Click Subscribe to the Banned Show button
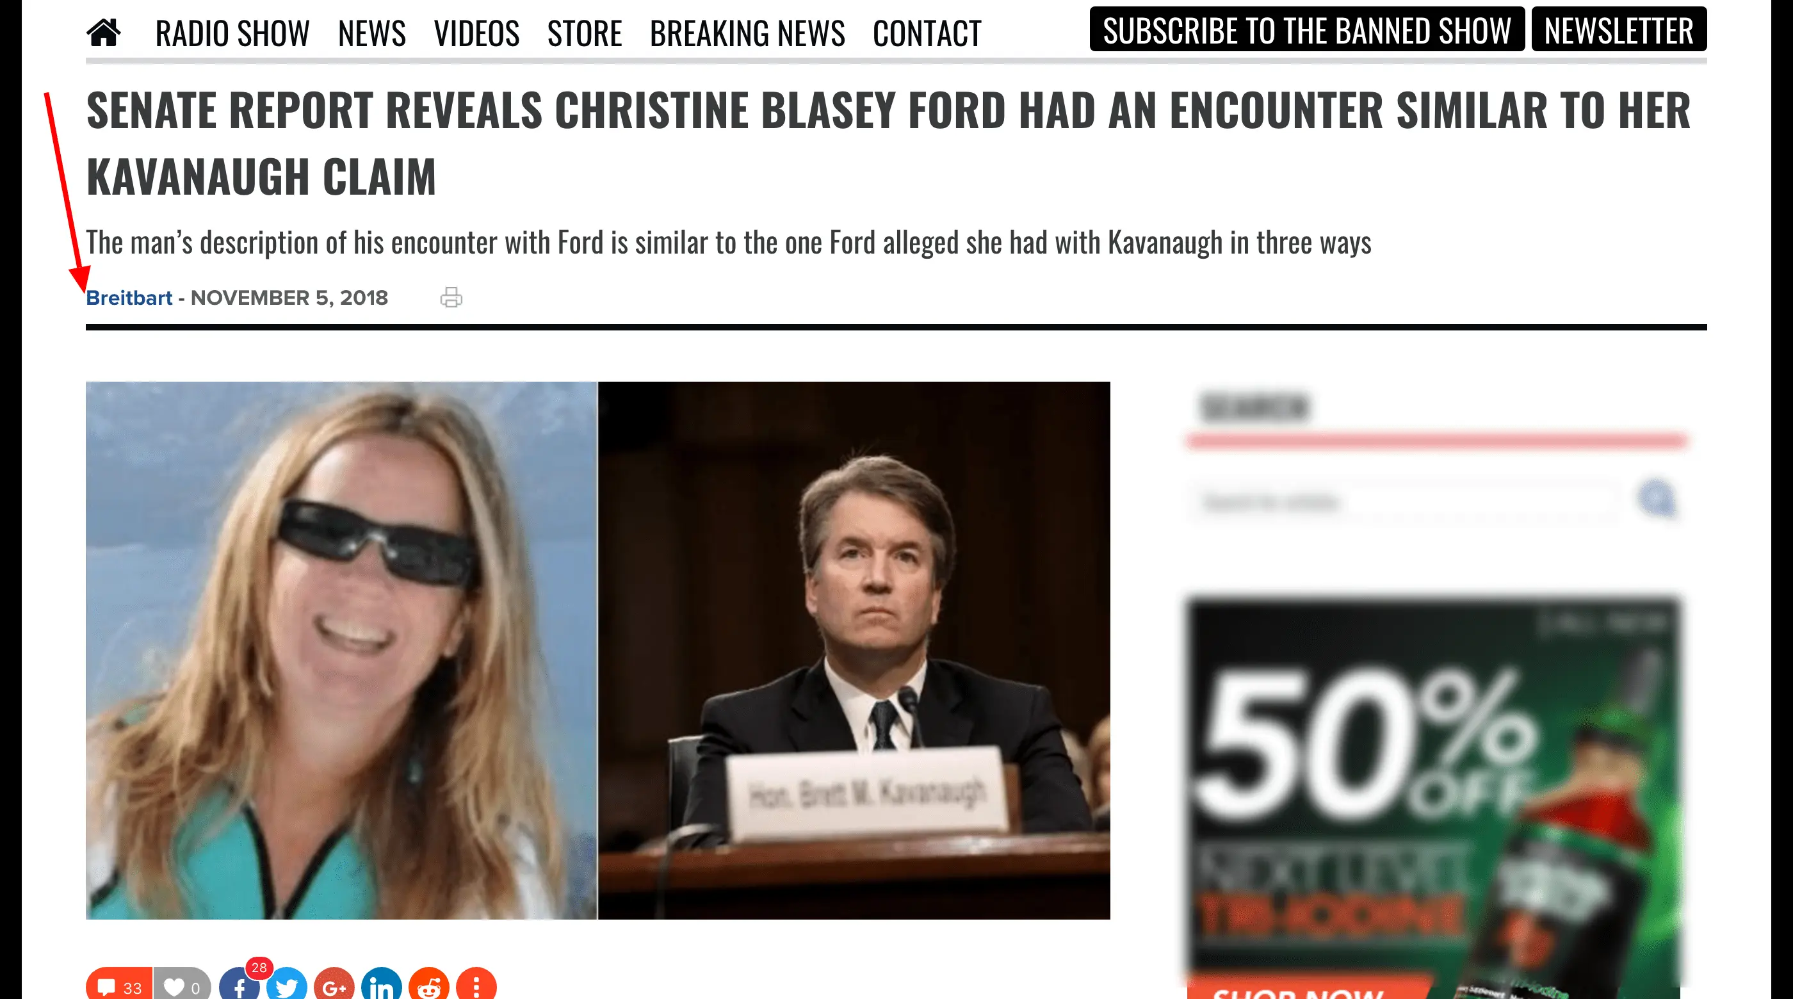 tap(1307, 29)
